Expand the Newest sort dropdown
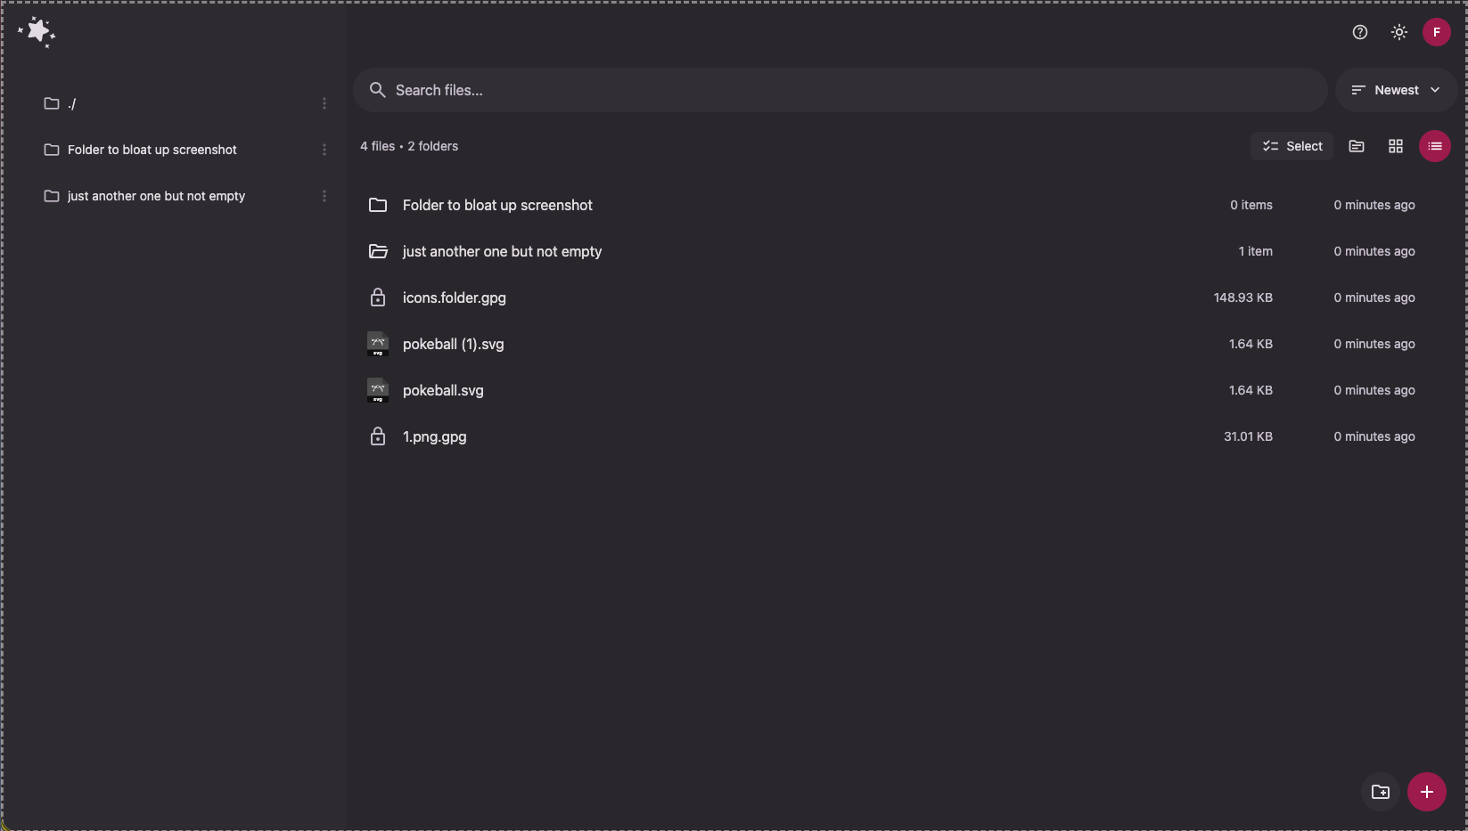This screenshot has height=831, width=1468. pos(1395,90)
